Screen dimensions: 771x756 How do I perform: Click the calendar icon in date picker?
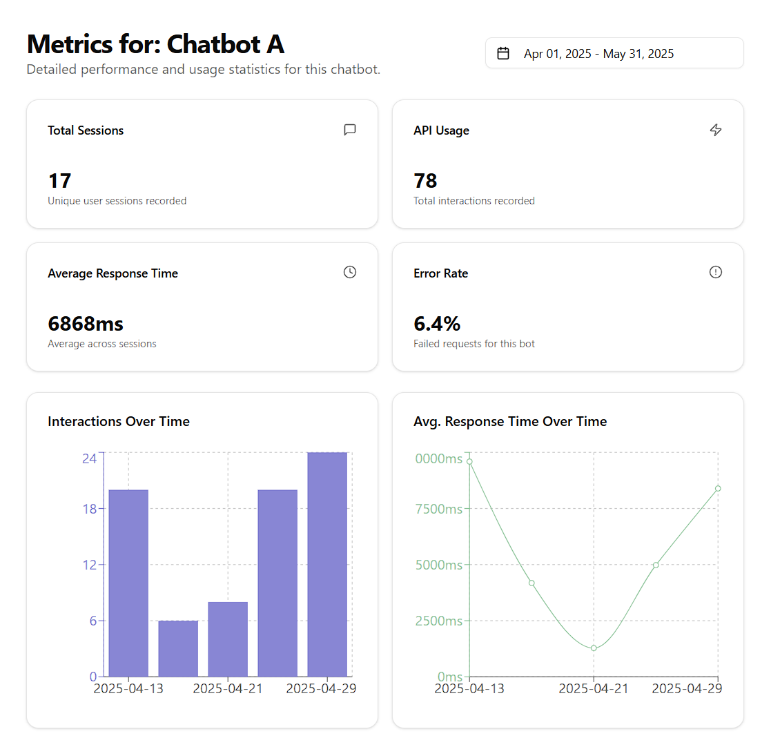click(x=503, y=53)
